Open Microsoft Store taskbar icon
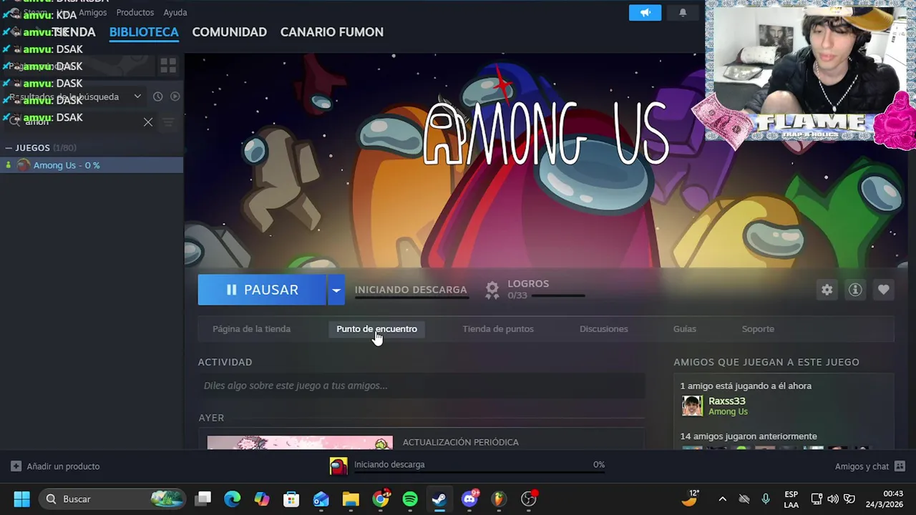The height and width of the screenshot is (515, 916). tap(291, 499)
